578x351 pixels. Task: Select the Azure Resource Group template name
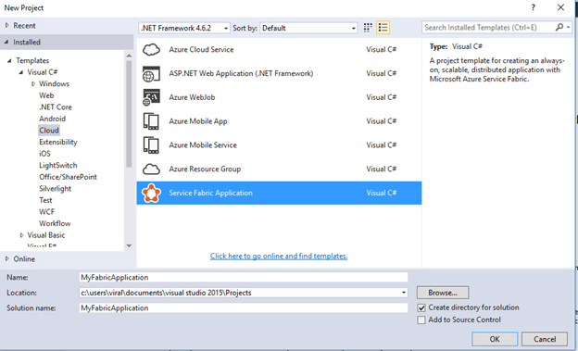205,169
